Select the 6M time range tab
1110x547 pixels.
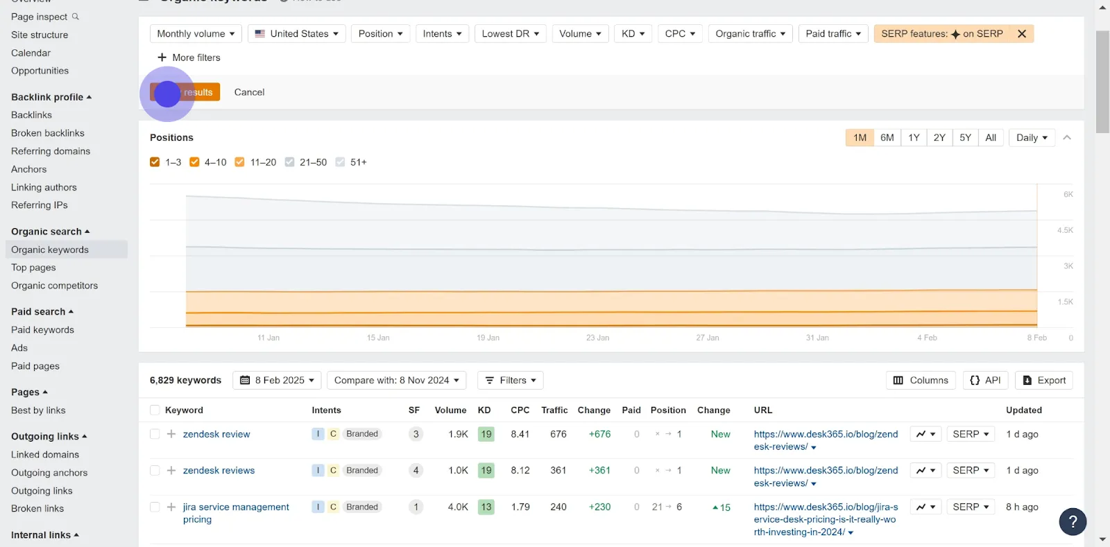pos(887,137)
